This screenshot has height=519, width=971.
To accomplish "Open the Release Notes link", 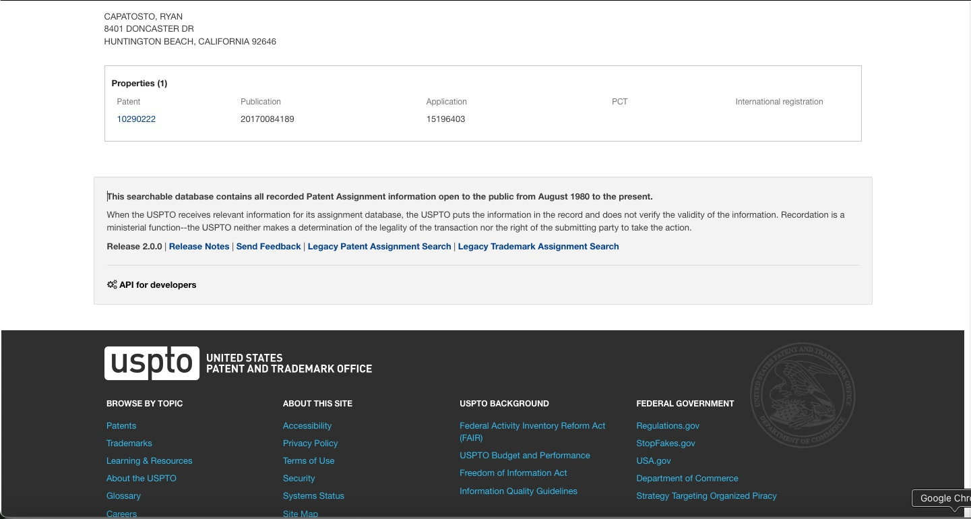I will pos(199,247).
